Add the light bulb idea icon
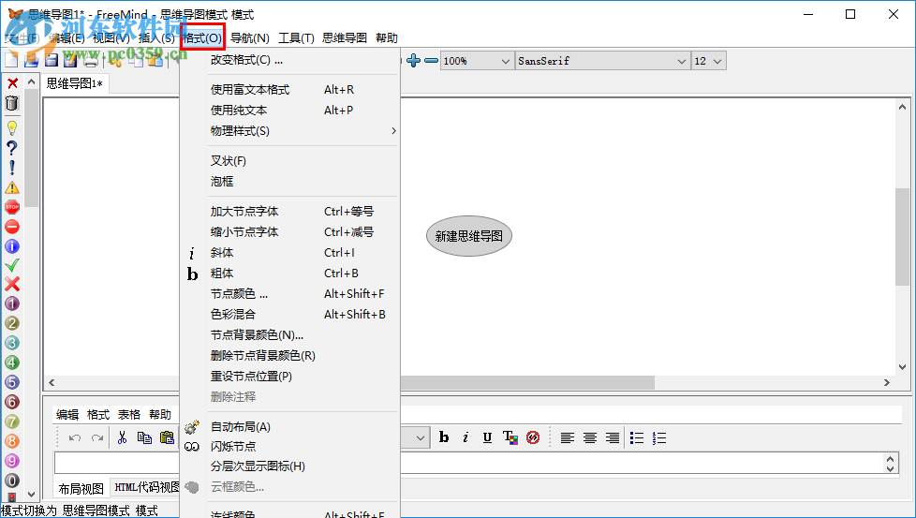Screen dimensions: 916x518 click(12, 128)
